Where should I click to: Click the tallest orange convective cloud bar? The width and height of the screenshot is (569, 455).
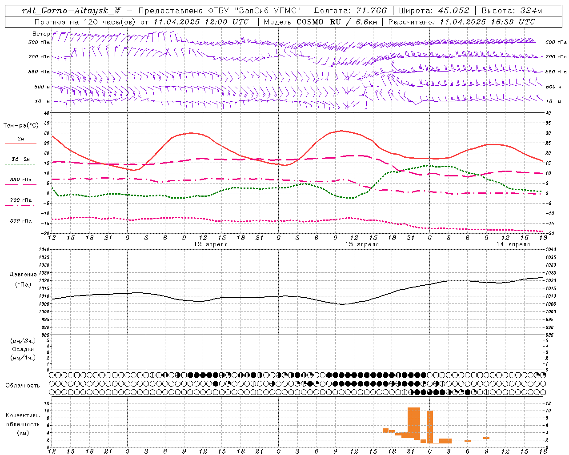(x=414, y=423)
